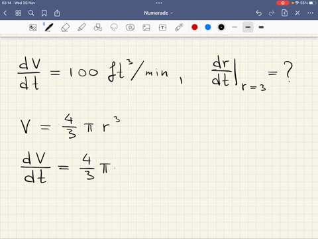
Task: Open the page thumbnails grid view
Action: point(18,13)
